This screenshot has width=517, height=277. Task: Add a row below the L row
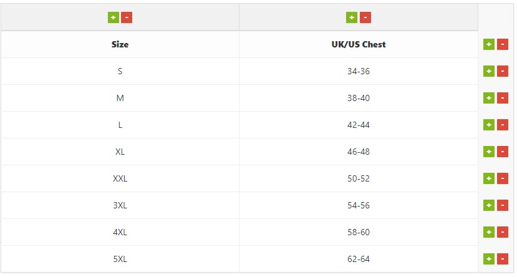point(489,125)
